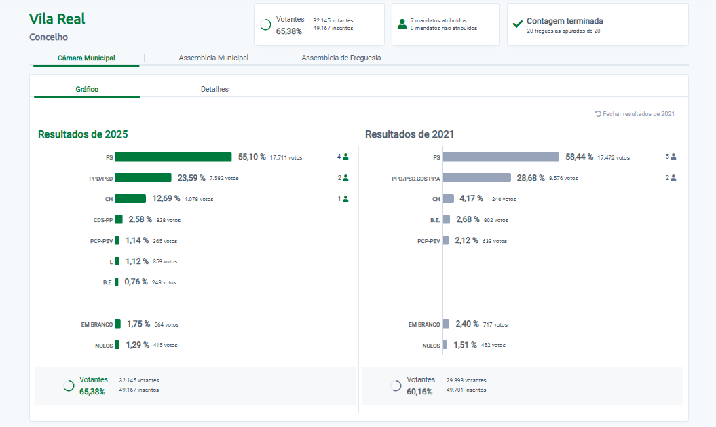The width and height of the screenshot is (716, 427).
Task: Open the Assembleia de Freguesia tab
Action: 341,58
